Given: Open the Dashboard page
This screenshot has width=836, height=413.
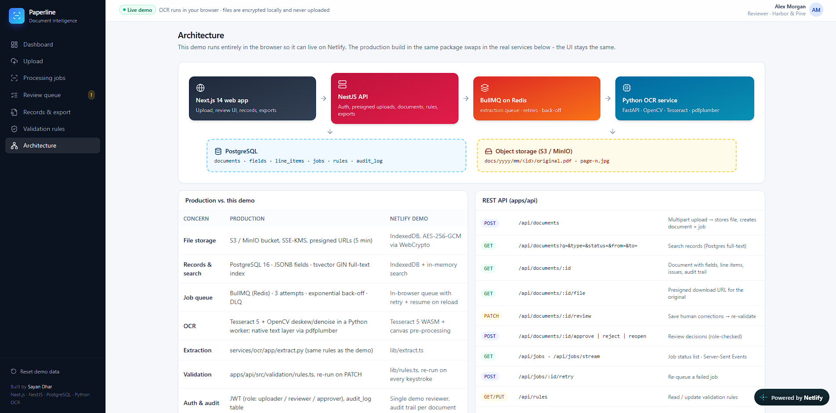Looking at the screenshot, I should (53, 44).
